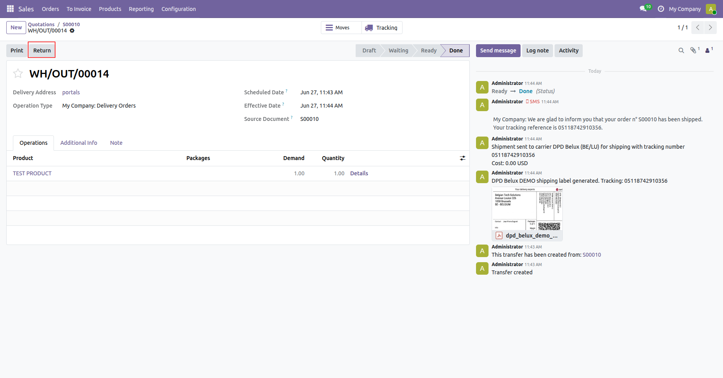The height and width of the screenshot is (378, 723).
Task: Click the gear actions icon beside WH/OUT/00014
Action: 72,31
